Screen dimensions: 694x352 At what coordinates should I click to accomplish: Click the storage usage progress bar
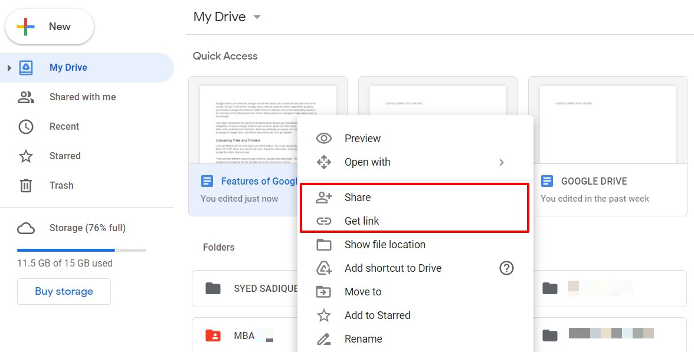tap(81, 250)
